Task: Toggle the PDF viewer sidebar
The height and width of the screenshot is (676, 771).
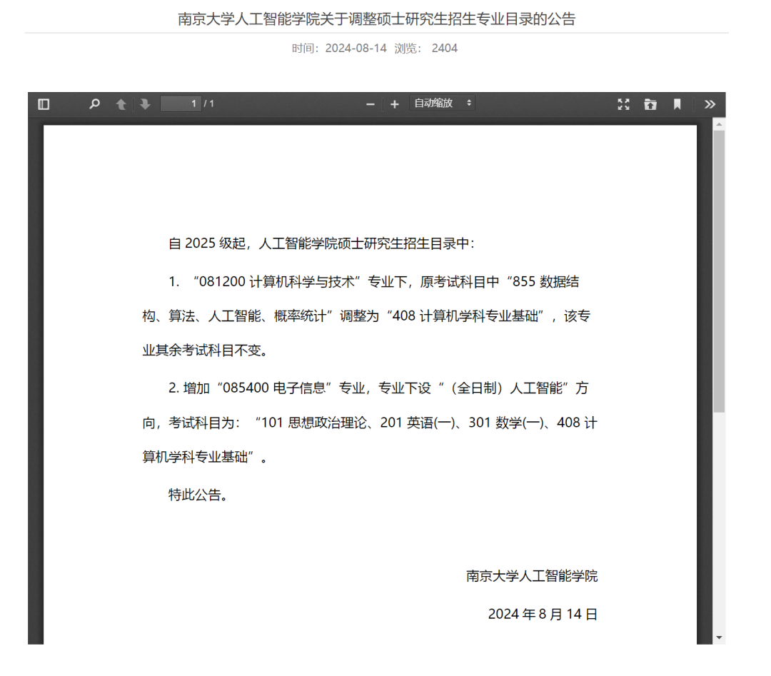Action: coord(44,104)
